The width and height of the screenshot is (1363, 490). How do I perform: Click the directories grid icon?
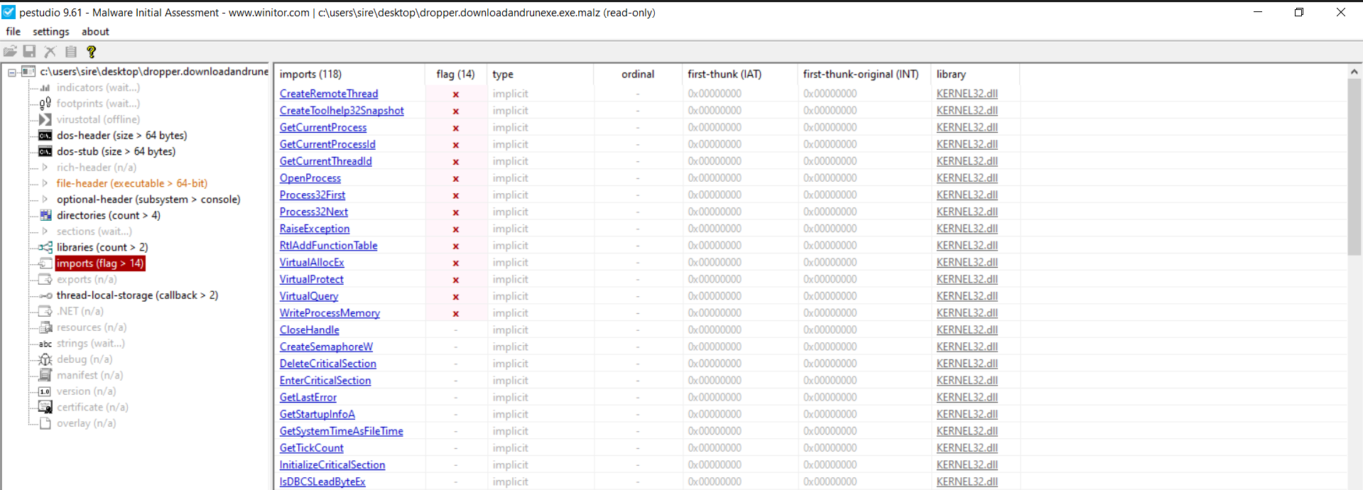[45, 215]
